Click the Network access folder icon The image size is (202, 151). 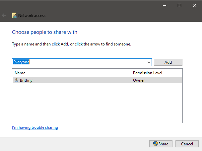[x=14, y=15]
